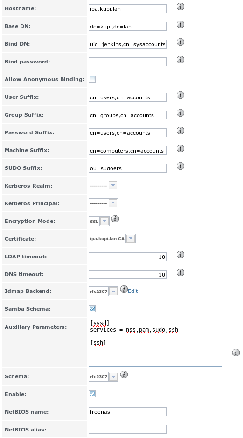
Task: Focus the NetBIOS alias field
Action: [128, 429]
